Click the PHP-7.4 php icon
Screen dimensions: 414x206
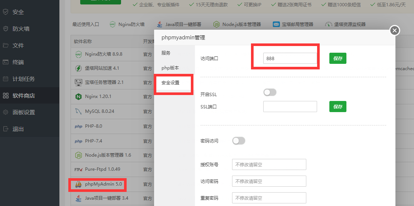[x=78, y=141]
